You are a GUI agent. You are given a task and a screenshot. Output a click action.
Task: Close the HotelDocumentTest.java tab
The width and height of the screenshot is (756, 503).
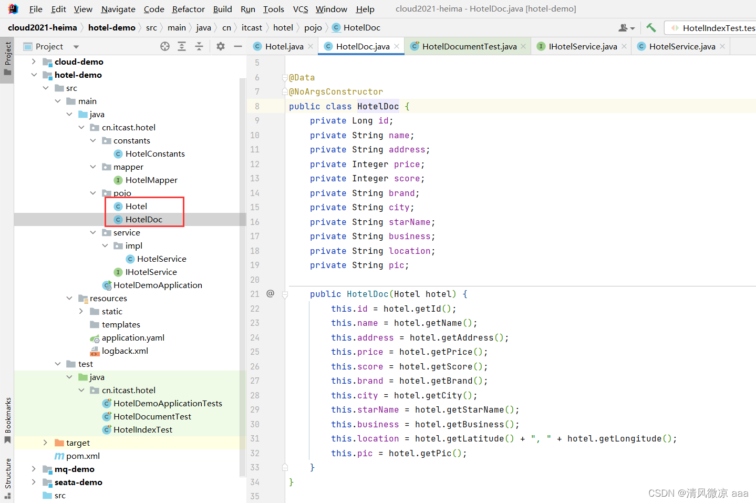(x=523, y=46)
